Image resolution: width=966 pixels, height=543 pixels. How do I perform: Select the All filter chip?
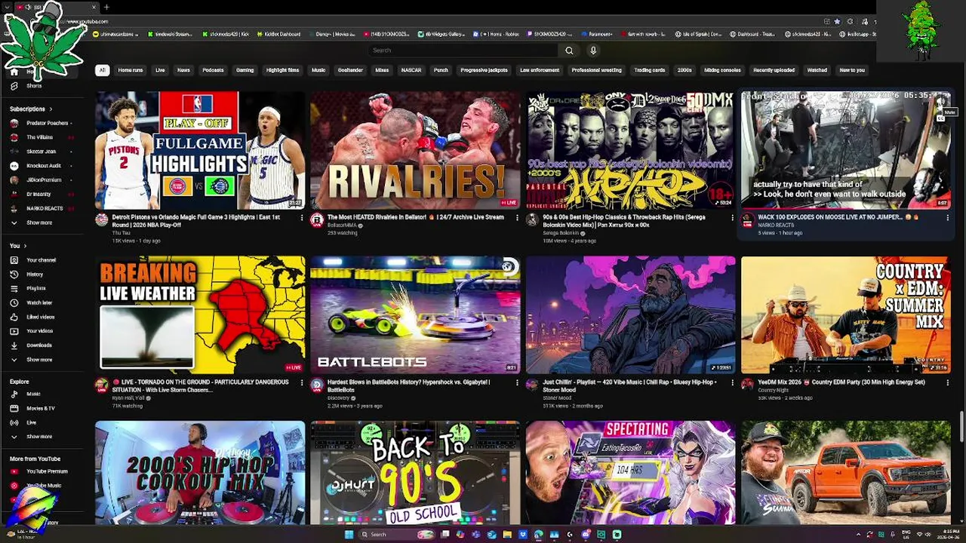102,70
